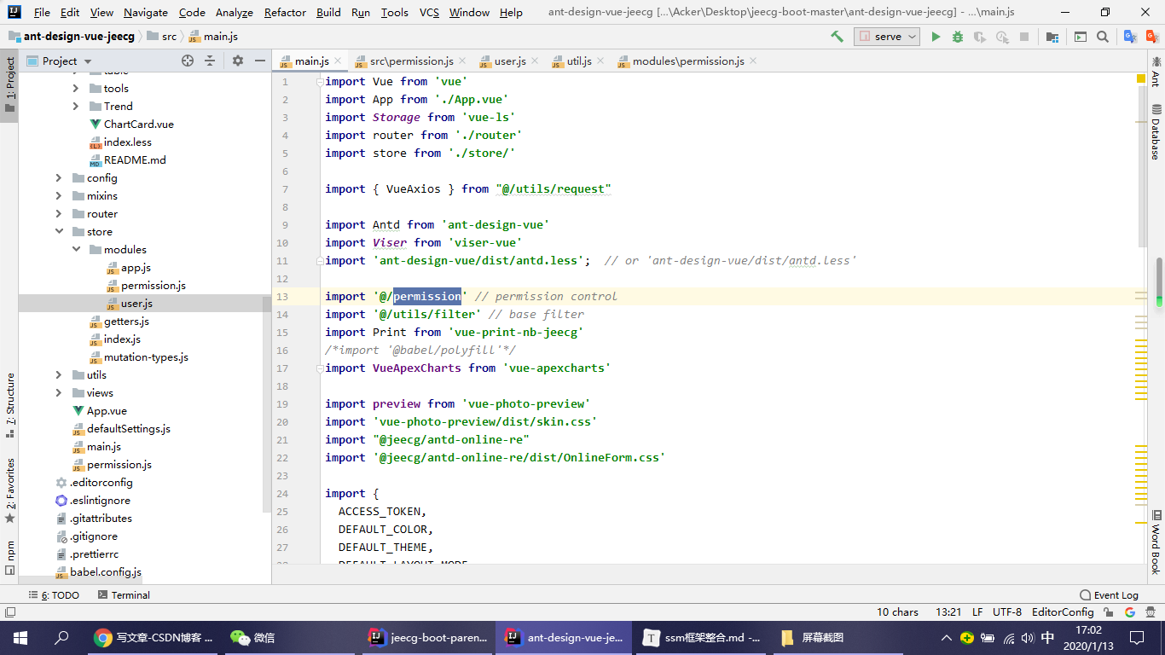Collapse all in Project panel
Viewport: 1165px width, 655px height.
click(210, 61)
